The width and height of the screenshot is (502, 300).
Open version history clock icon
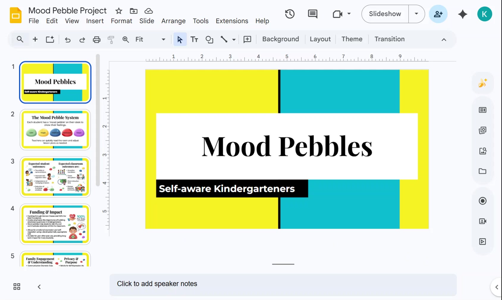point(290,14)
